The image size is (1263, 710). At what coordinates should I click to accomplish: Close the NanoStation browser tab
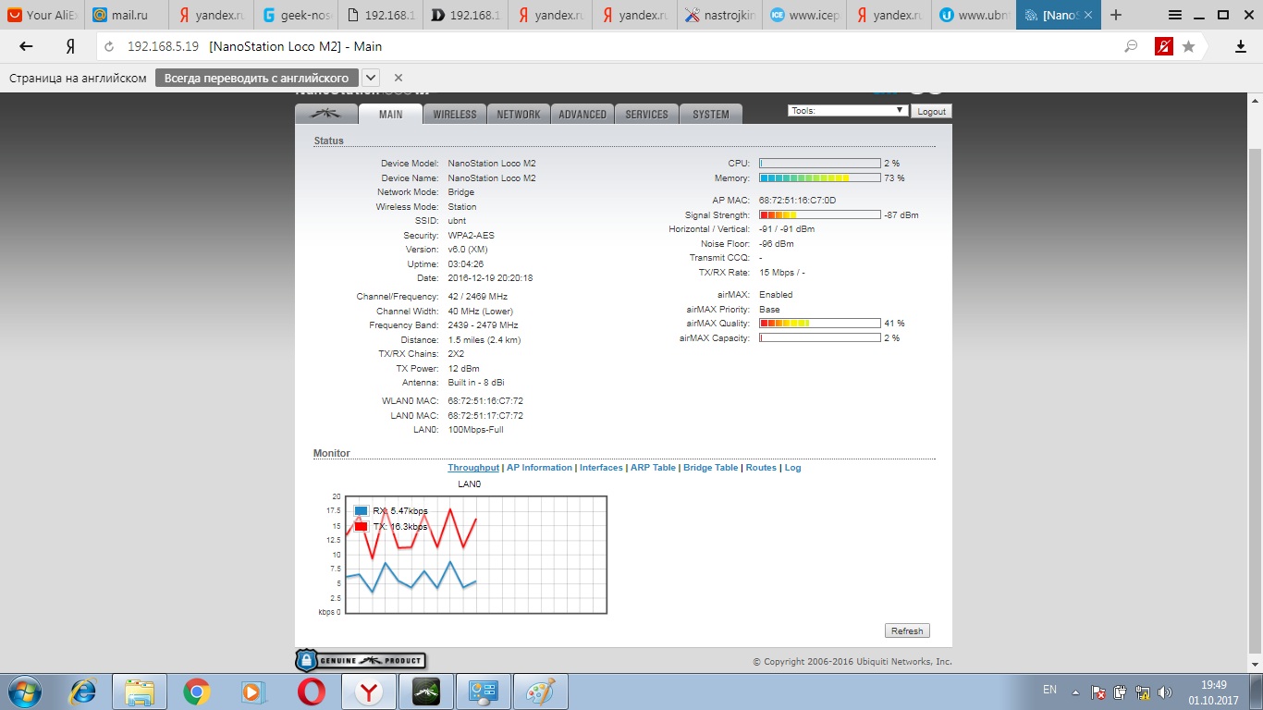click(x=1088, y=15)
